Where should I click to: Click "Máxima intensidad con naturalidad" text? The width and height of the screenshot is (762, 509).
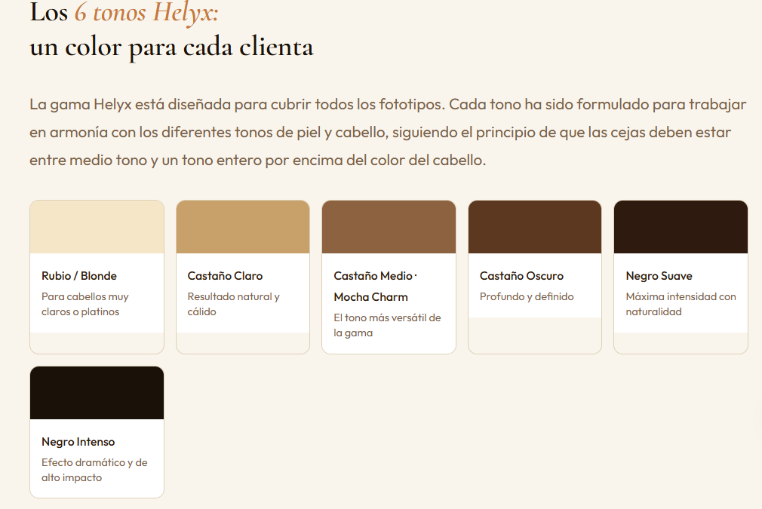point(681,304)
